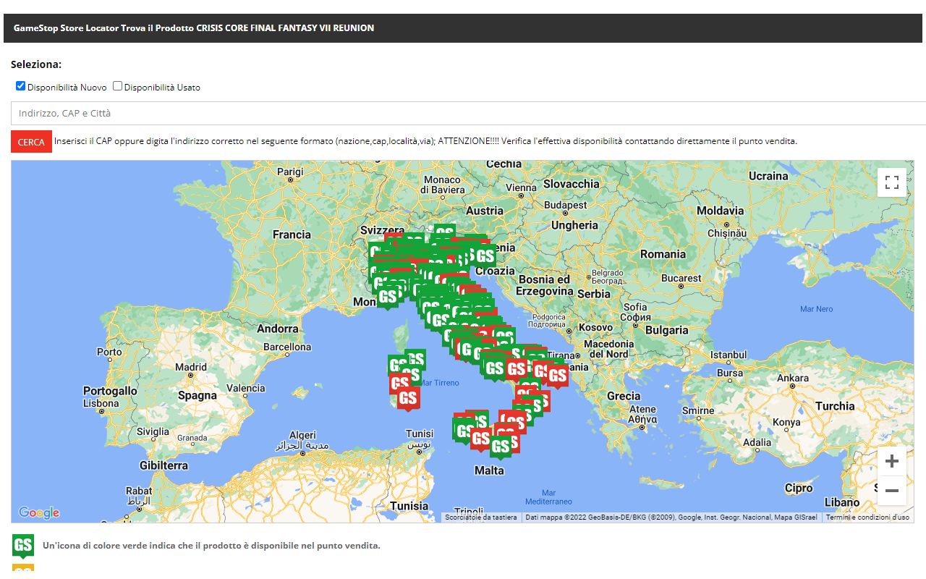Click Malta label on the map
The height and width of the screenshot is (579, 926).
(x=489, y=470)
